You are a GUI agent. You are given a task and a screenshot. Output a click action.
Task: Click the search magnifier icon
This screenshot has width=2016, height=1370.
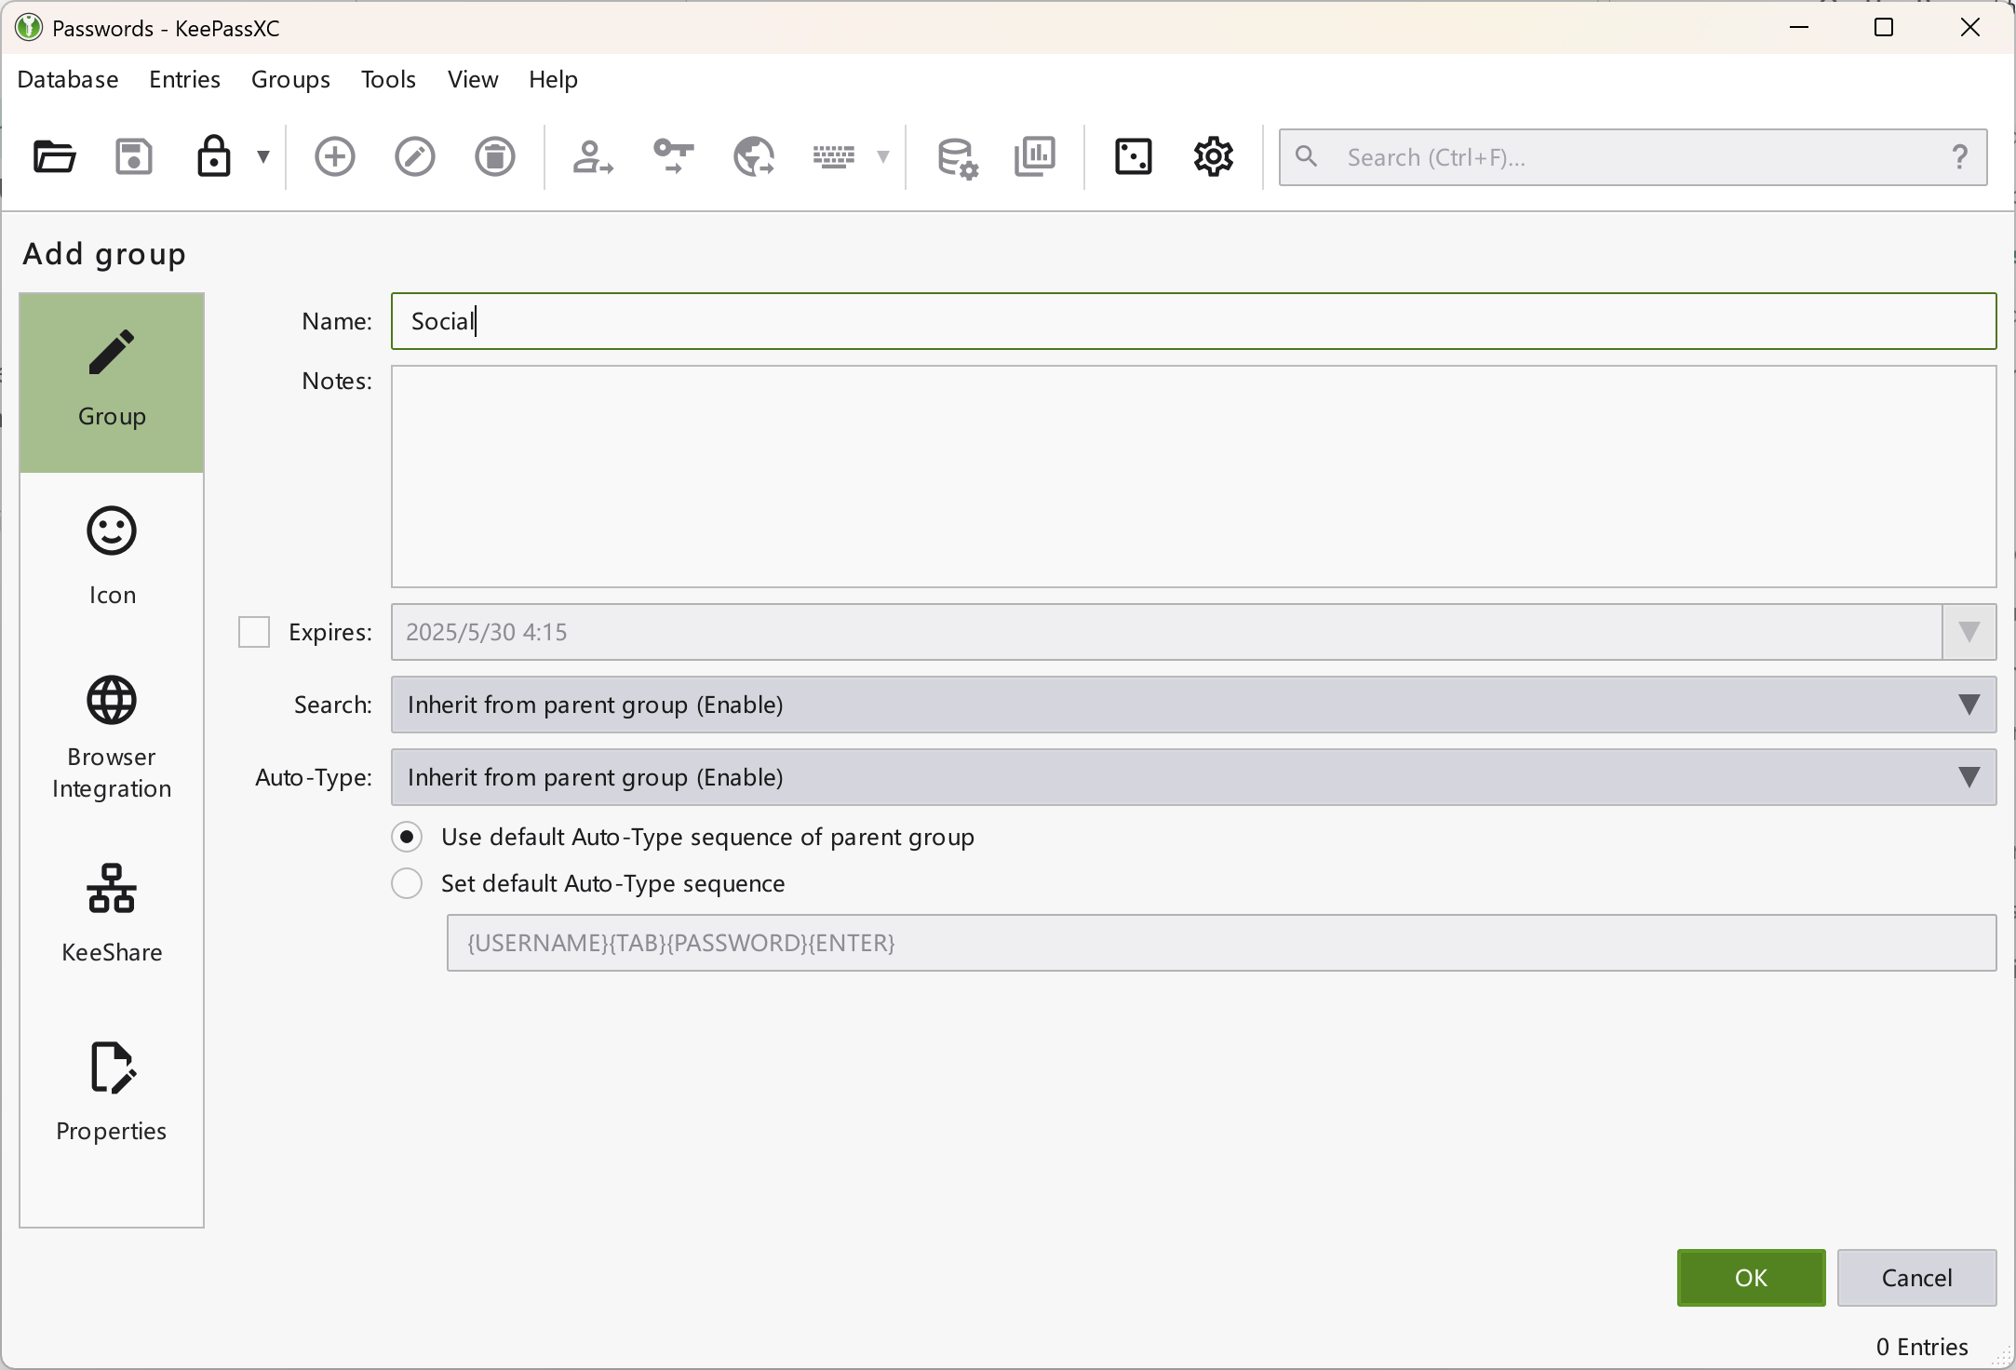tap(1307, 156)
